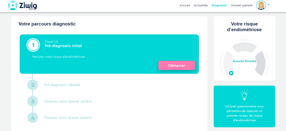Open Dossier patient from navigation
The width and height of the screenshot is (286, 131).
coord(242,6)
